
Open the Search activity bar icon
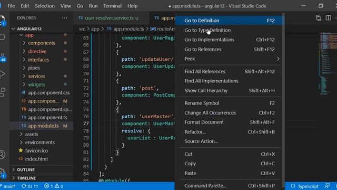pos(2,37)
